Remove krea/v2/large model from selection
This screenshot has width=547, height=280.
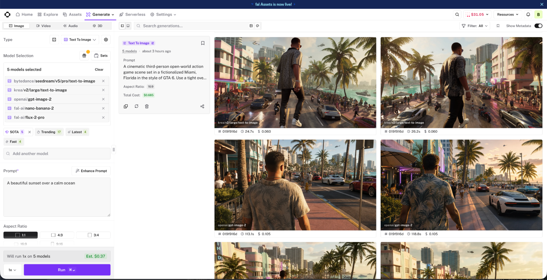coord(103,90)
